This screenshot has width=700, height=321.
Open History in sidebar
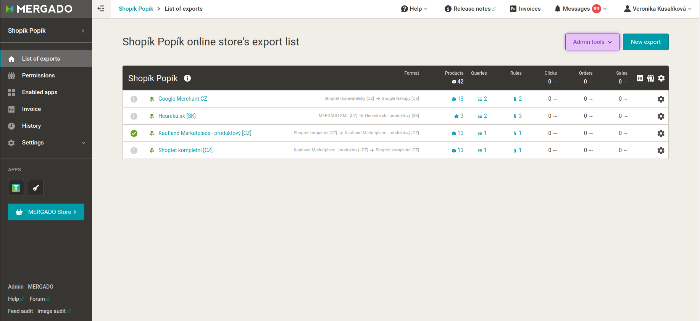click(x=46, y=126)
